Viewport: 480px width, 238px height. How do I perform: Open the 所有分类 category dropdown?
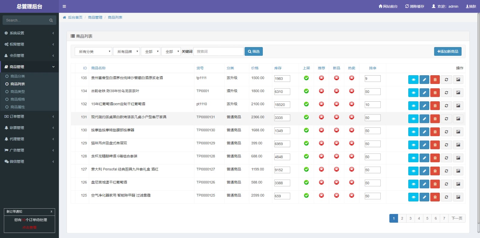point(93,52)
